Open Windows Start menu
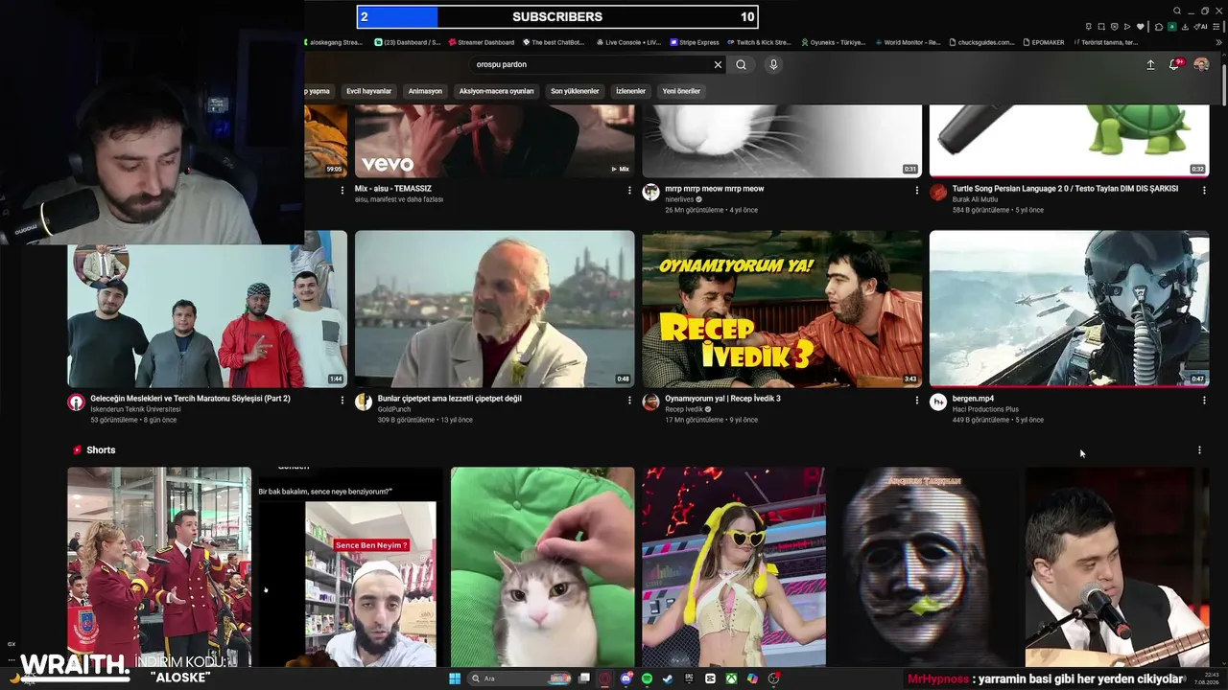The height and width of the screenshot is (690, 1228). click(455, 678)
